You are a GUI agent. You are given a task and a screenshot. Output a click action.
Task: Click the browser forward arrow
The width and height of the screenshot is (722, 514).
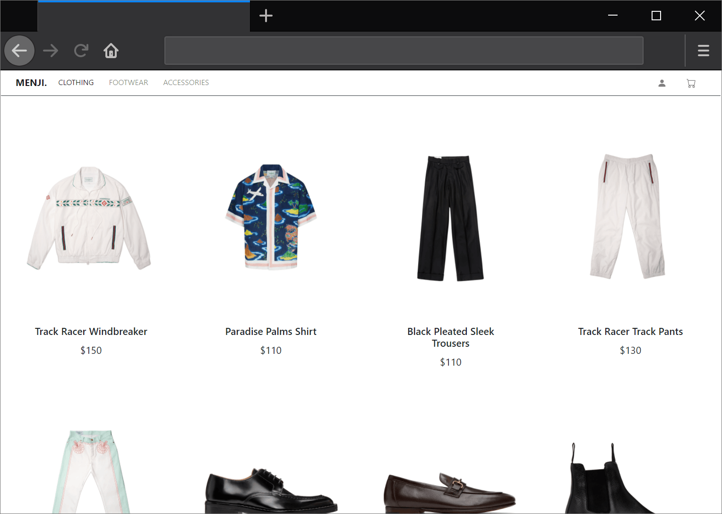51,51
